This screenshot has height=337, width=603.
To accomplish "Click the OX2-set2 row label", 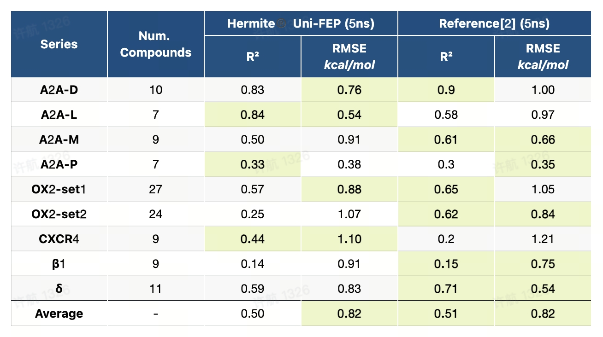I will 59,214.
